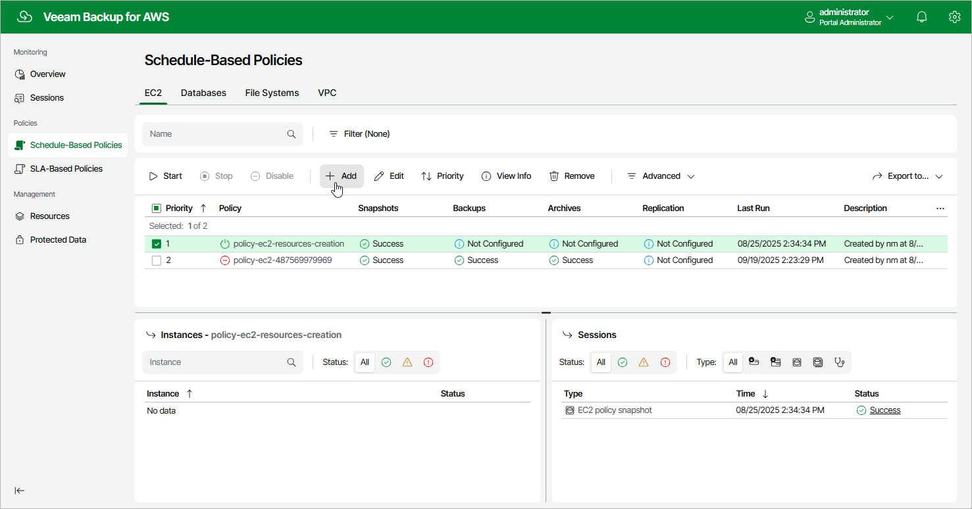The height and width of the screenshot is (509, 972).
Task: Click the administrator user avatar icon
Action: coord(810,18)
